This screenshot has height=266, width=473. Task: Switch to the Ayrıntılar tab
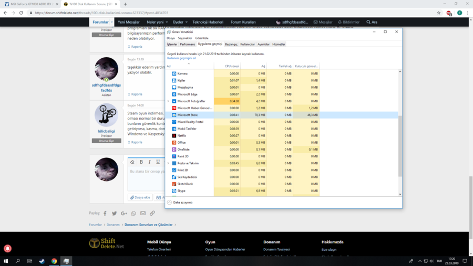pos(263,44)
